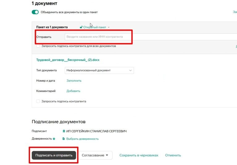Click the 'Пакет из 1 документа' heading
This screenshot has height=165, width=237.
pyautogui.click(x=52, y=27)
